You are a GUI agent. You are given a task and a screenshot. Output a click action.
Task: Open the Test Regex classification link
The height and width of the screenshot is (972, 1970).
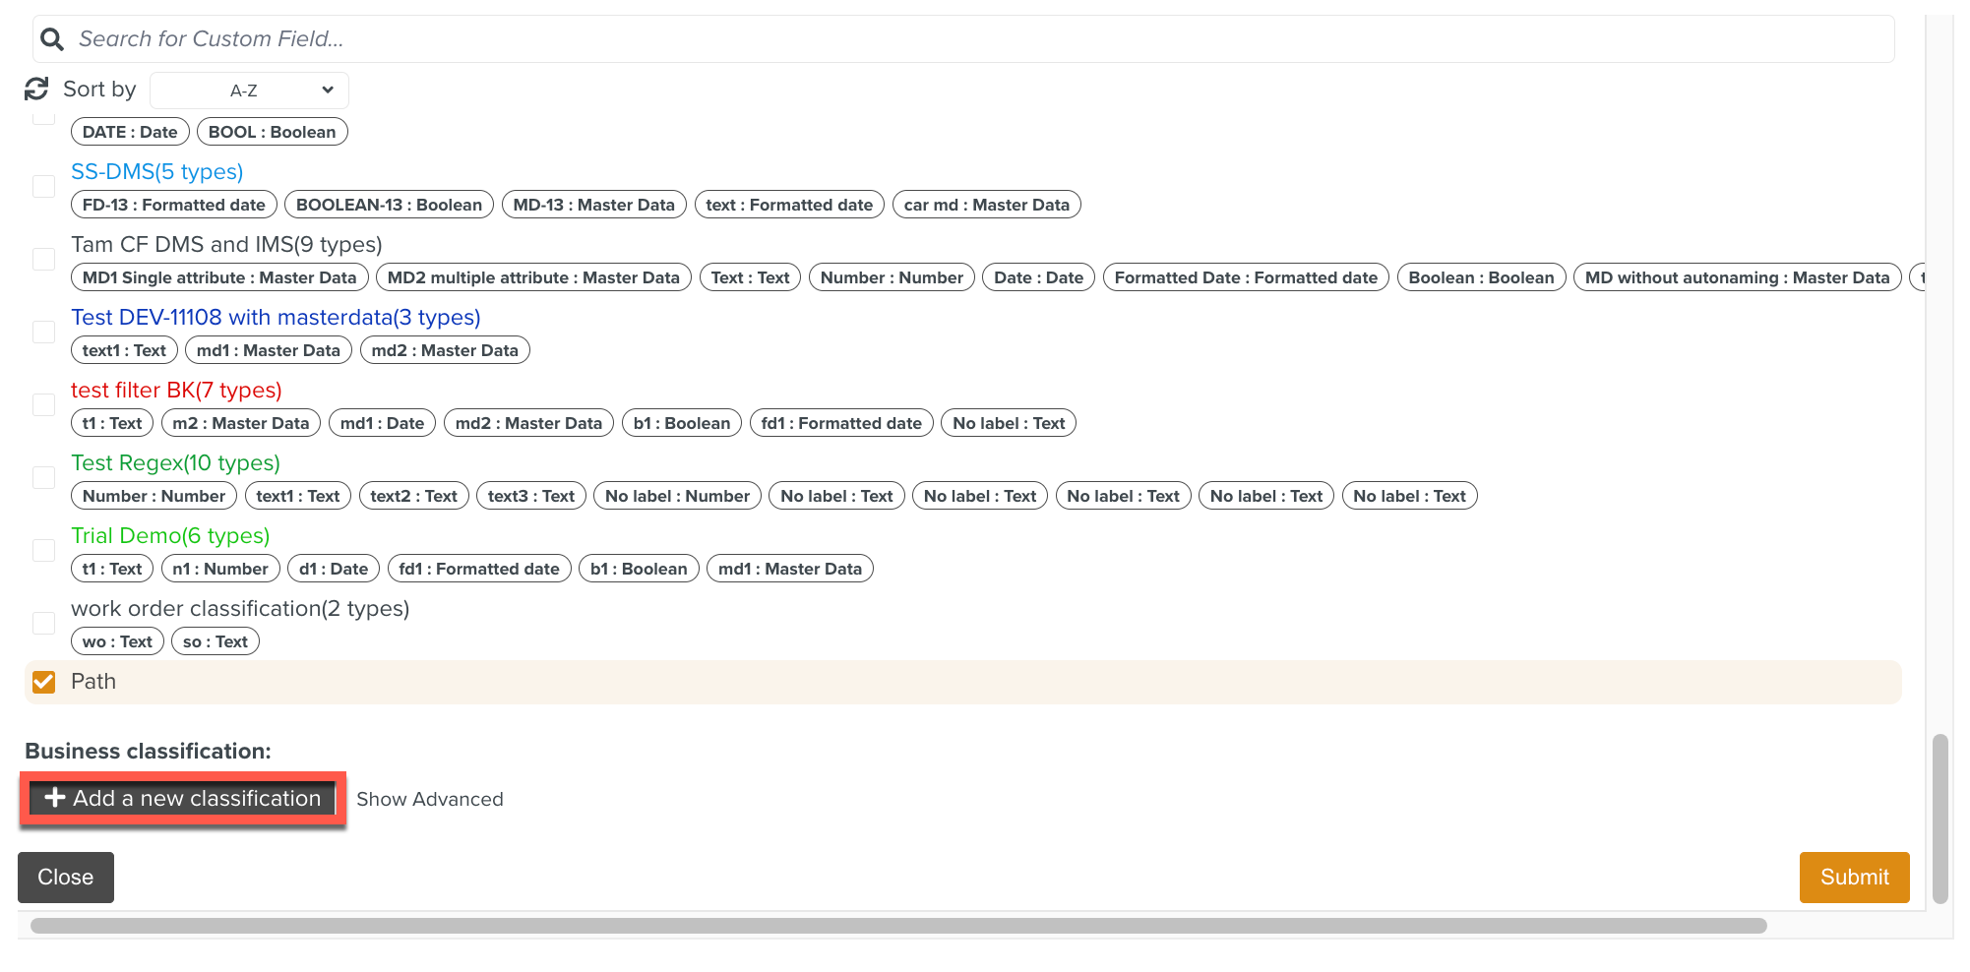[x=175, y=463]
